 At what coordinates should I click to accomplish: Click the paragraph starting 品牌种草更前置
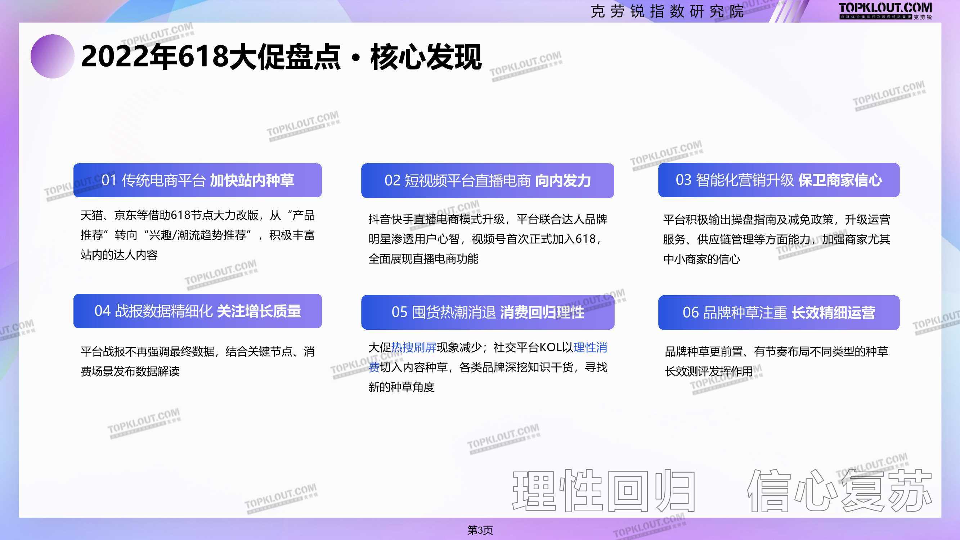tap(777, 361)
